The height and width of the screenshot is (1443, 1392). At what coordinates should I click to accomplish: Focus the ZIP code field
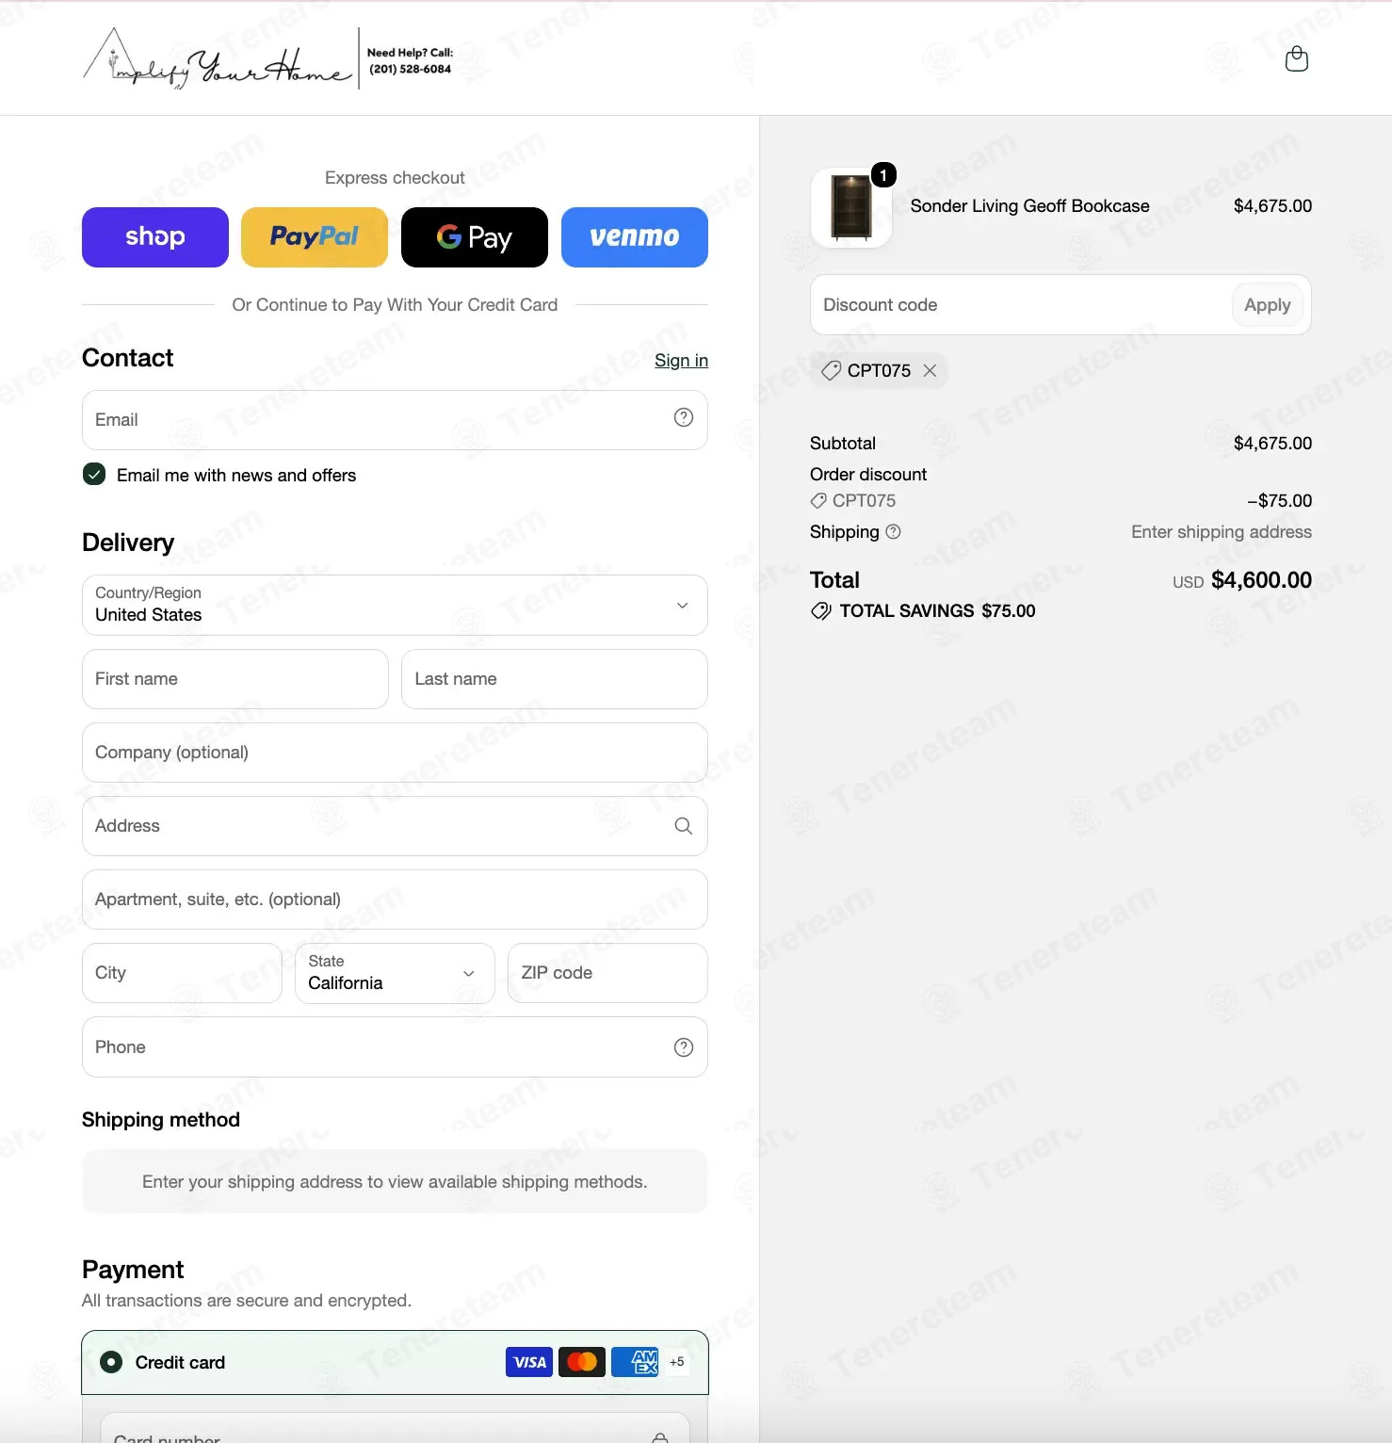click(607, 973)
